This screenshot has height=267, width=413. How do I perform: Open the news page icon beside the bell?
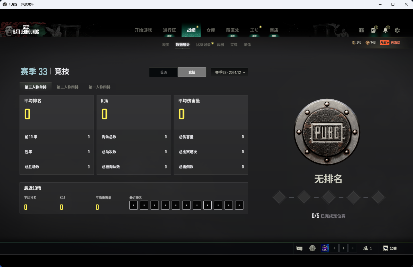coord(373,30)
